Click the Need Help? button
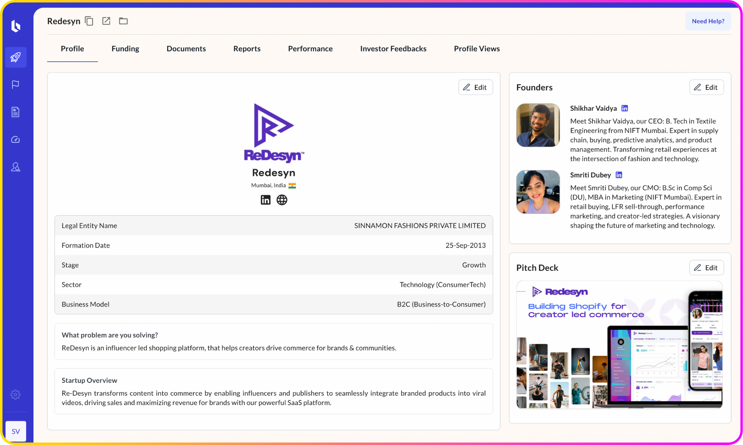743x445 pixels. click(x=708, y=21)
